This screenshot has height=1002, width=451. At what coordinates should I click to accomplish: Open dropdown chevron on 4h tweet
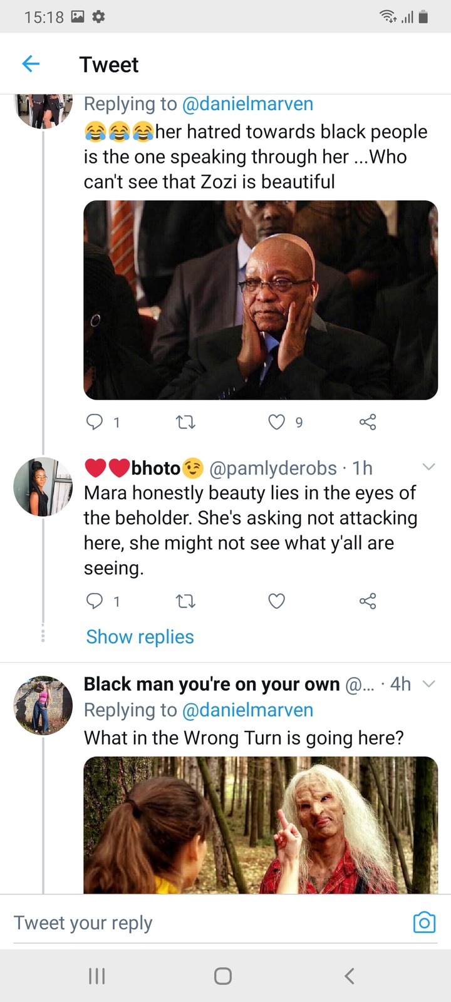[429, 684]
